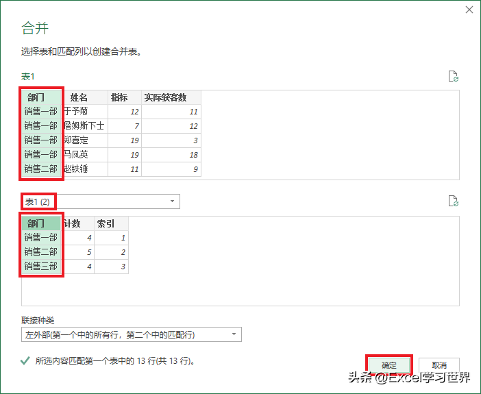This screenshot has height=394, width=481.
Task: Click 计数 value 5 for 销售二部
Action: 78,252
